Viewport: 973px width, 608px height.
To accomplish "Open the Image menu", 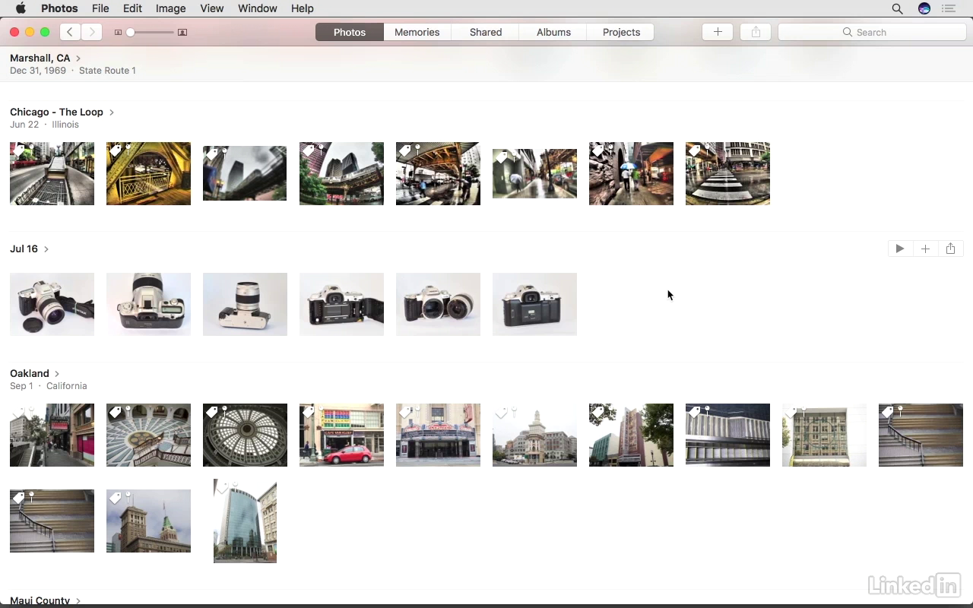I will point(170,8).
